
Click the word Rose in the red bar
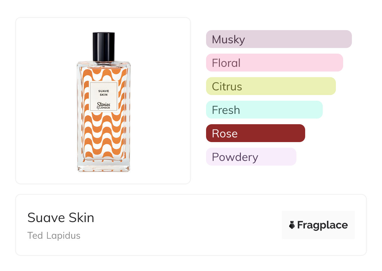coord(225,134)
